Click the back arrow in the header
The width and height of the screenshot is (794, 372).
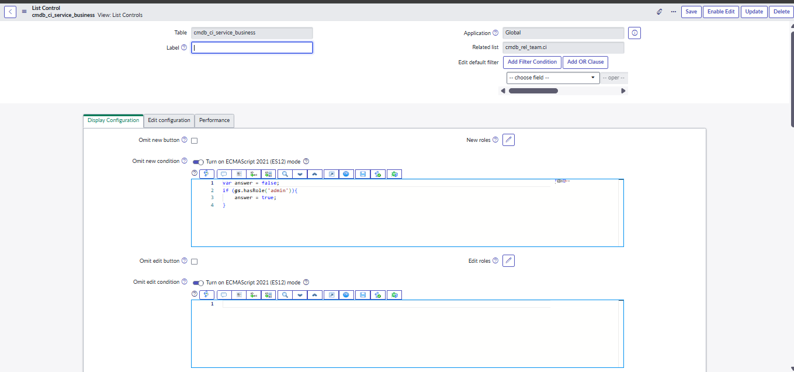[x=10, y=12]
